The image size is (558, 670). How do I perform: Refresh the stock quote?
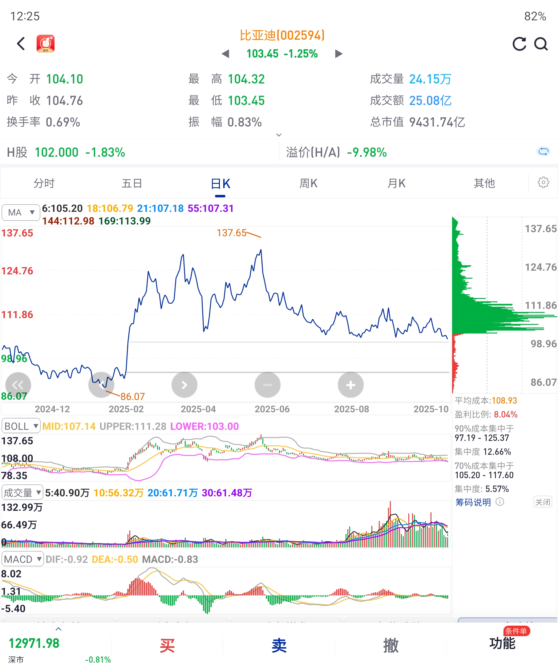(x=519, y=44)
